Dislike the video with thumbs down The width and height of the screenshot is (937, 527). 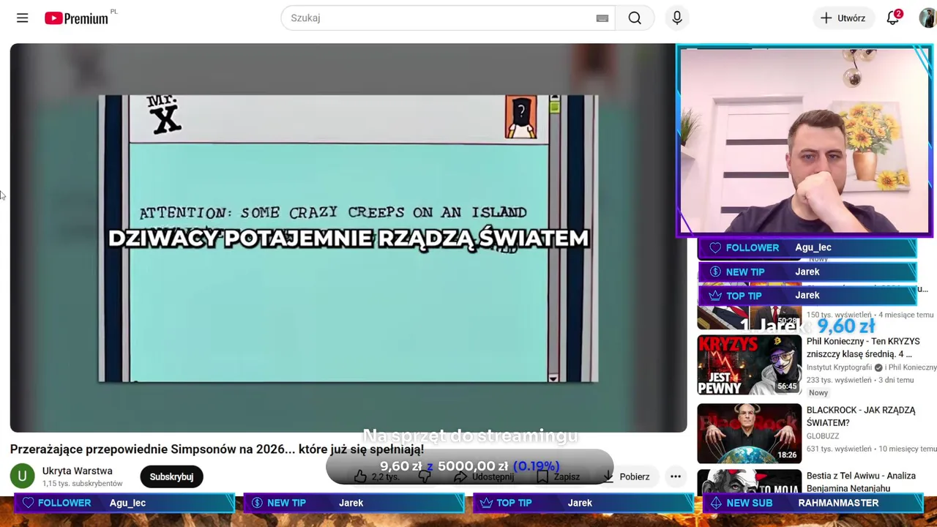coord(425,476)
